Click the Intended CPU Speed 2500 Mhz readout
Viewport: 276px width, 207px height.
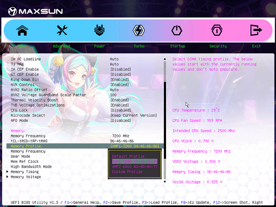pos(204,131)
